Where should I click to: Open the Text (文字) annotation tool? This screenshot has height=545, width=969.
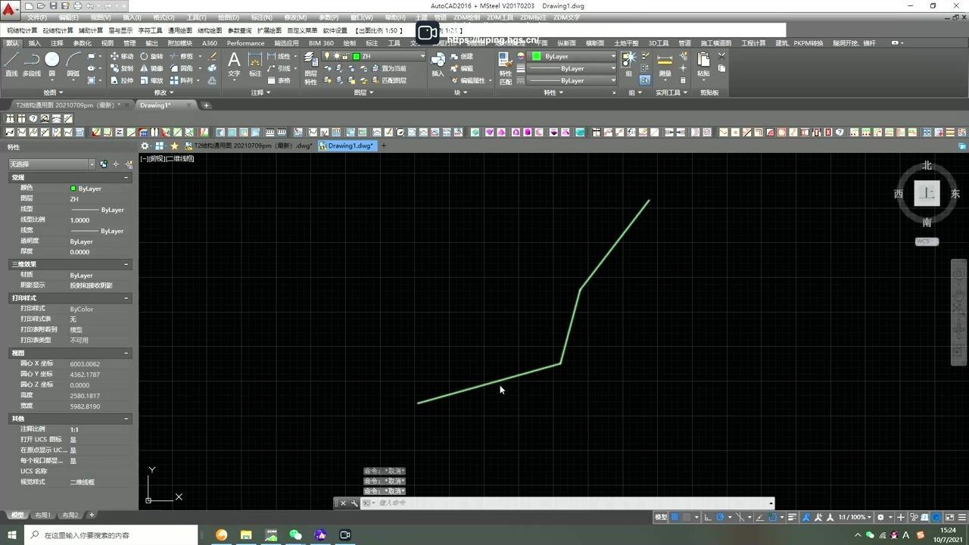click(x=234, y=64)
